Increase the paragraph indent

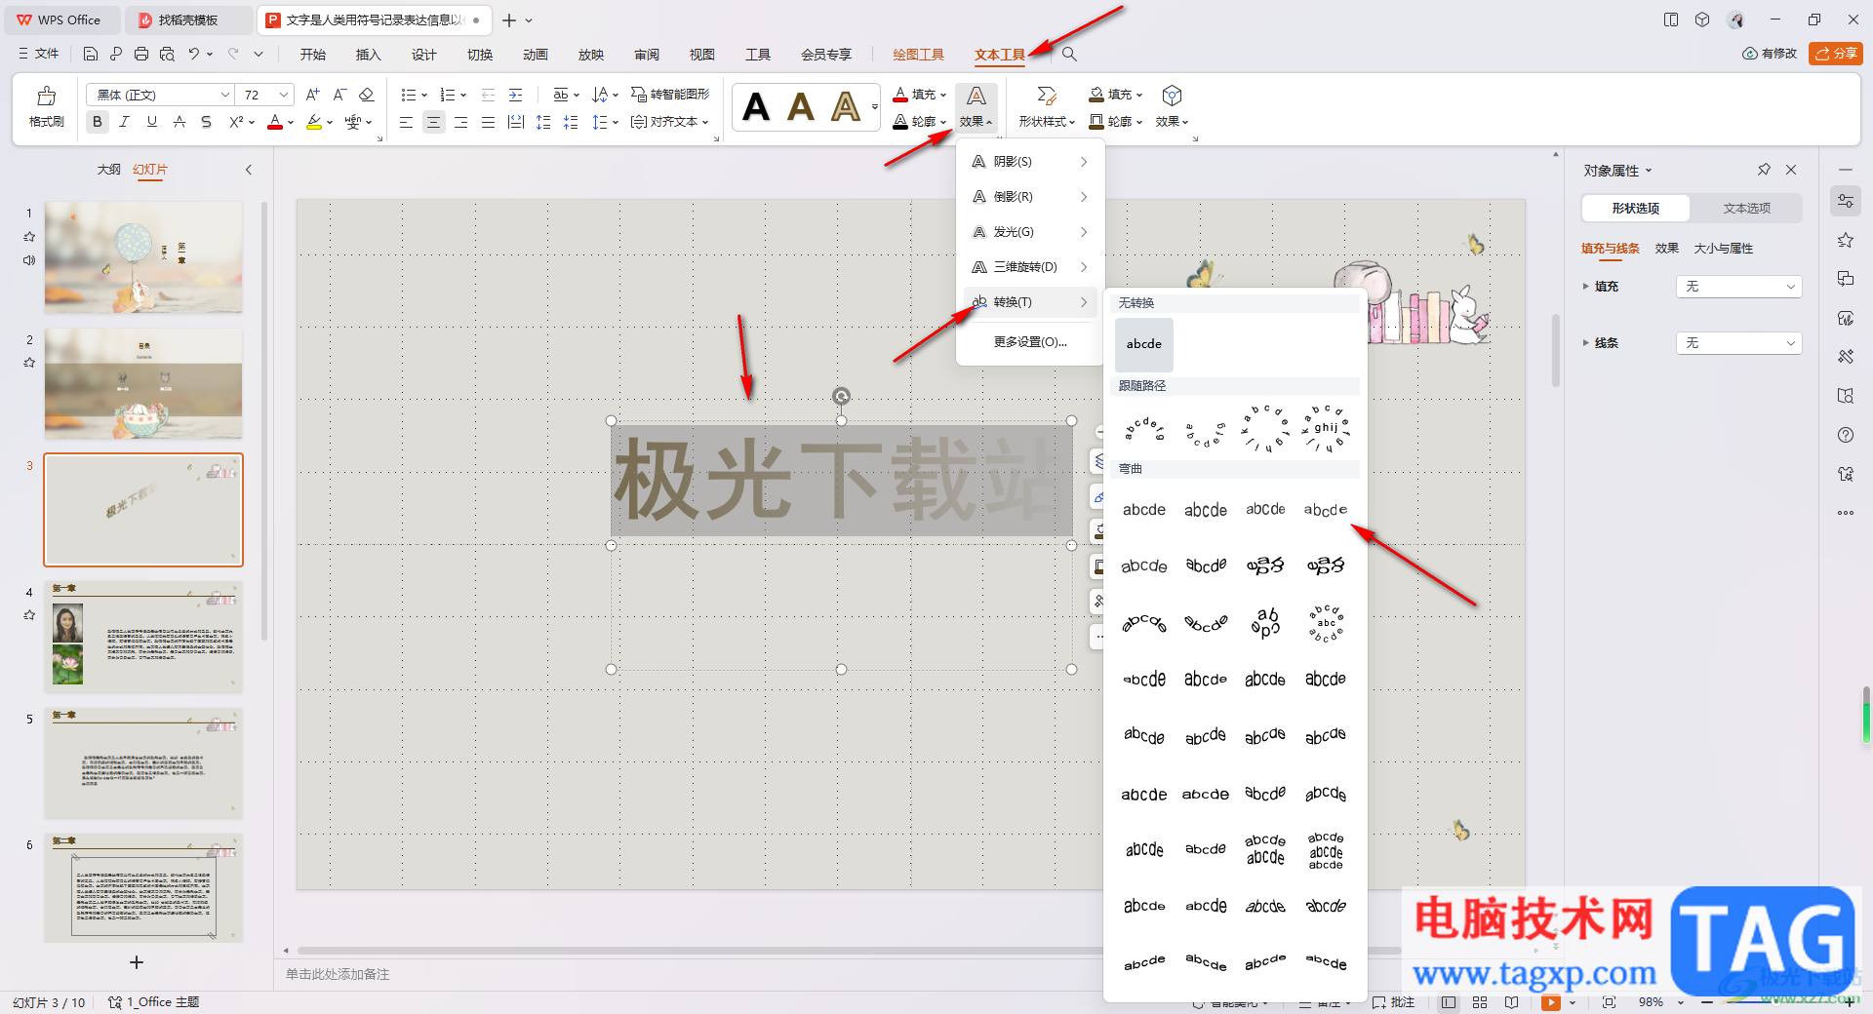pyautogui.click(x=515, y=95)
